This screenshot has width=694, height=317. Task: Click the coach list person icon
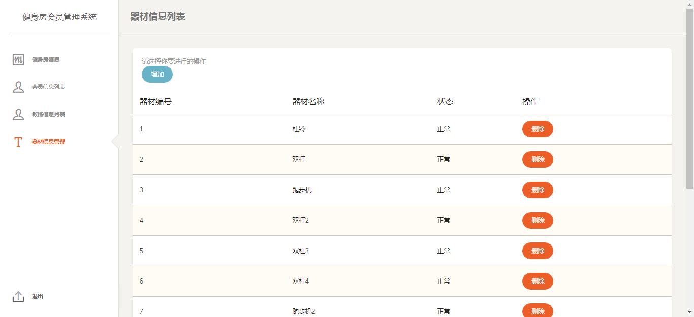[x=18, y=115]
